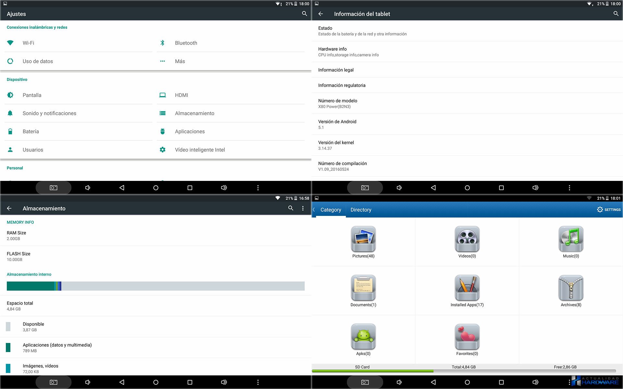Viewport: 623px width, 389px height.
Task: Click search icon in Ajustes header
Action: (304, 14)
